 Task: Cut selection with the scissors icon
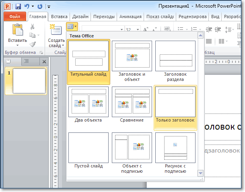point(32,27)
